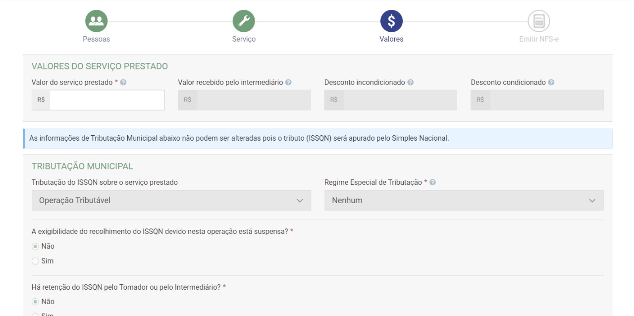Show help for Regime Especial de Tributação
The height and width of the screenshot is (316, 634).
coord(432,183)
